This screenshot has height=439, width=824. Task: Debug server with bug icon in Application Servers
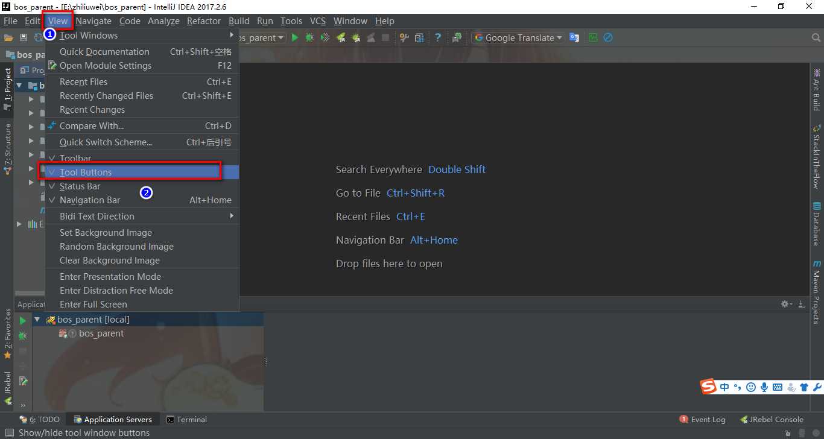click(x=23, y=335)
